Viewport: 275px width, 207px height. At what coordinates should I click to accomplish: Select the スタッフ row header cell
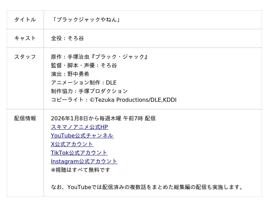point(25,57)
